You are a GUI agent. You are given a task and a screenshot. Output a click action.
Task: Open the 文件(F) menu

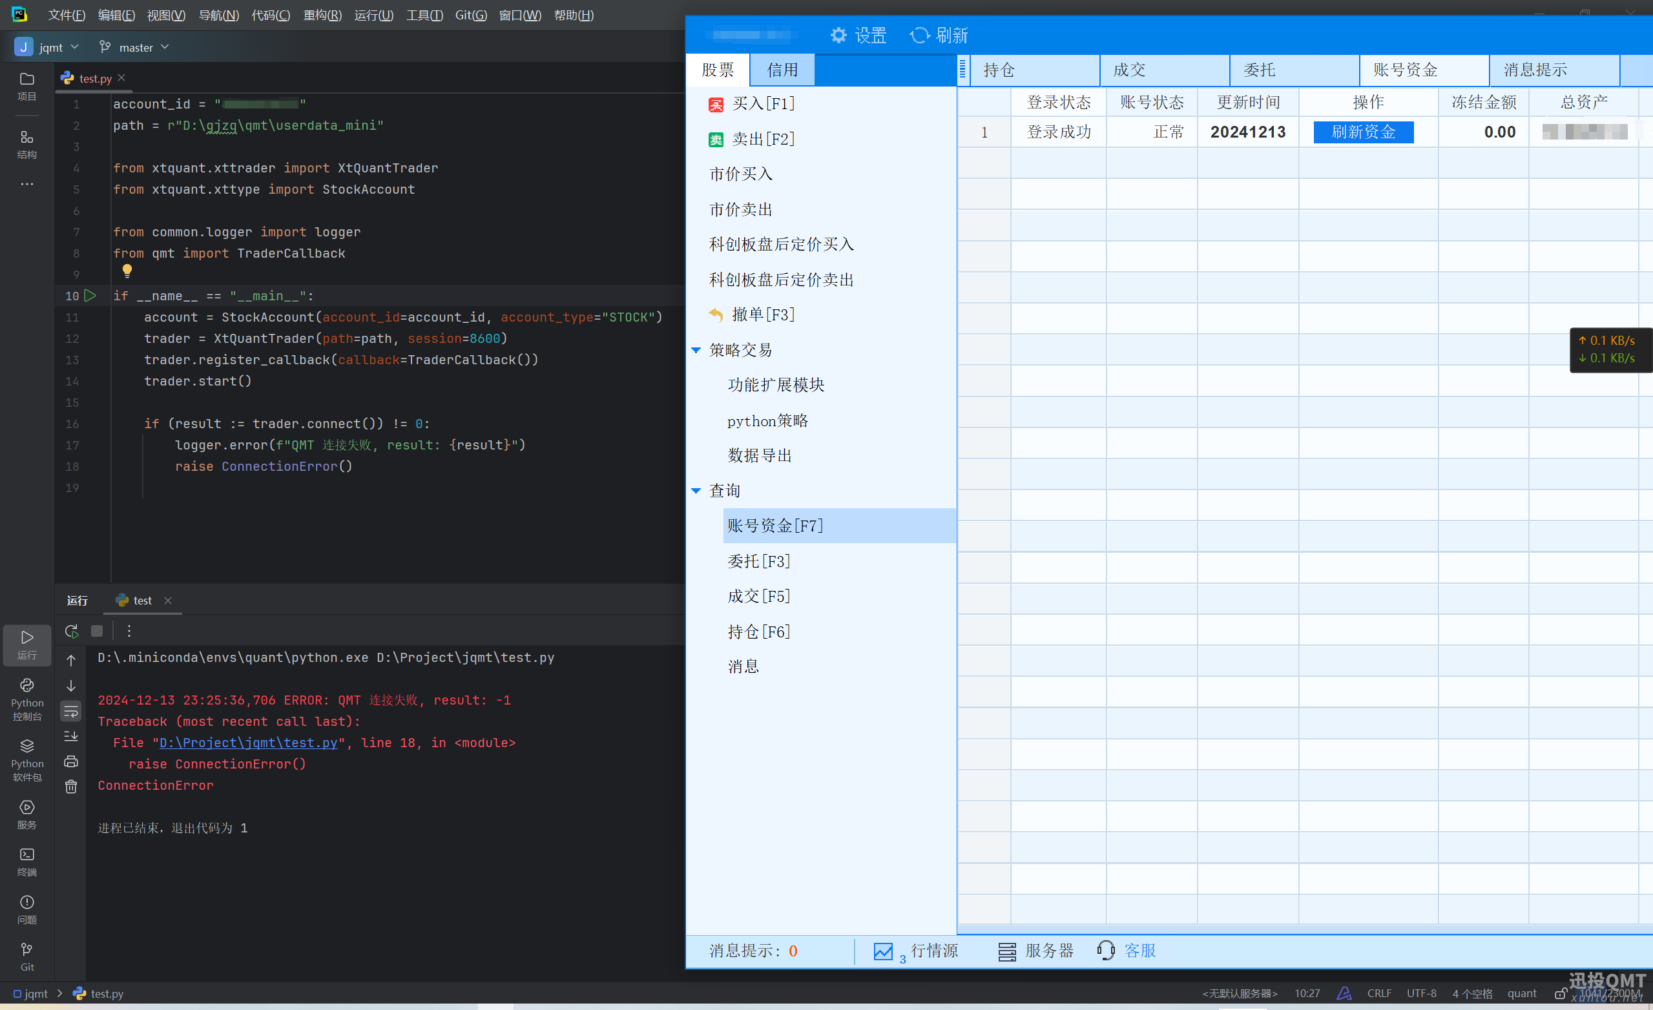click(67, 15)
